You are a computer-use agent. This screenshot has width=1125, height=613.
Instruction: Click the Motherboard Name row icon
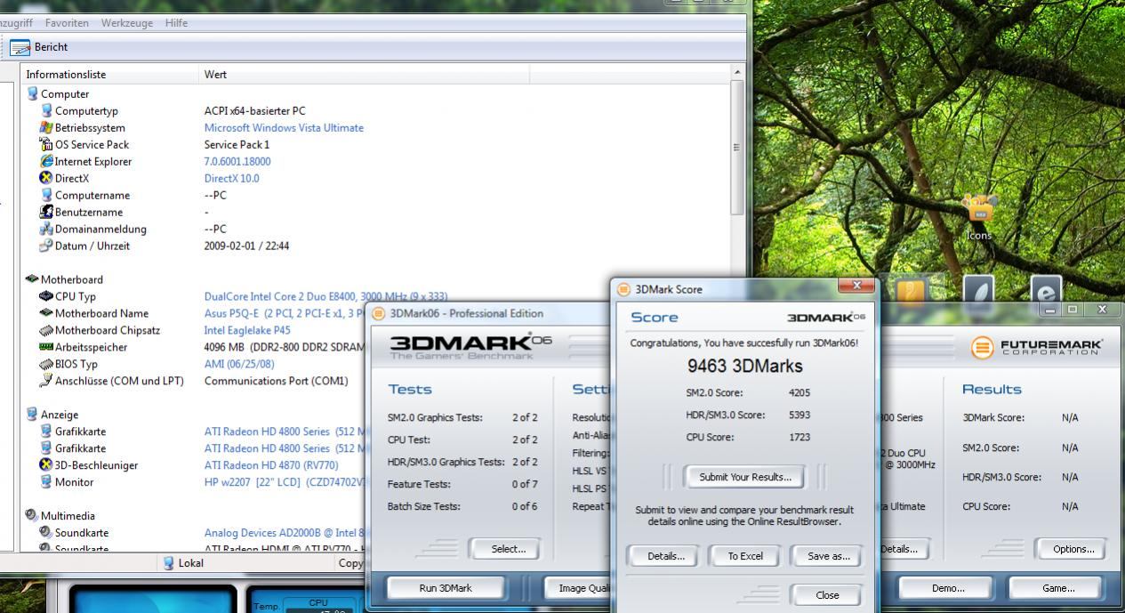[47, 313]
